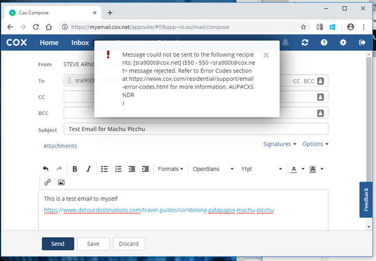Open the browser profile account icon

tap(350, 27)
